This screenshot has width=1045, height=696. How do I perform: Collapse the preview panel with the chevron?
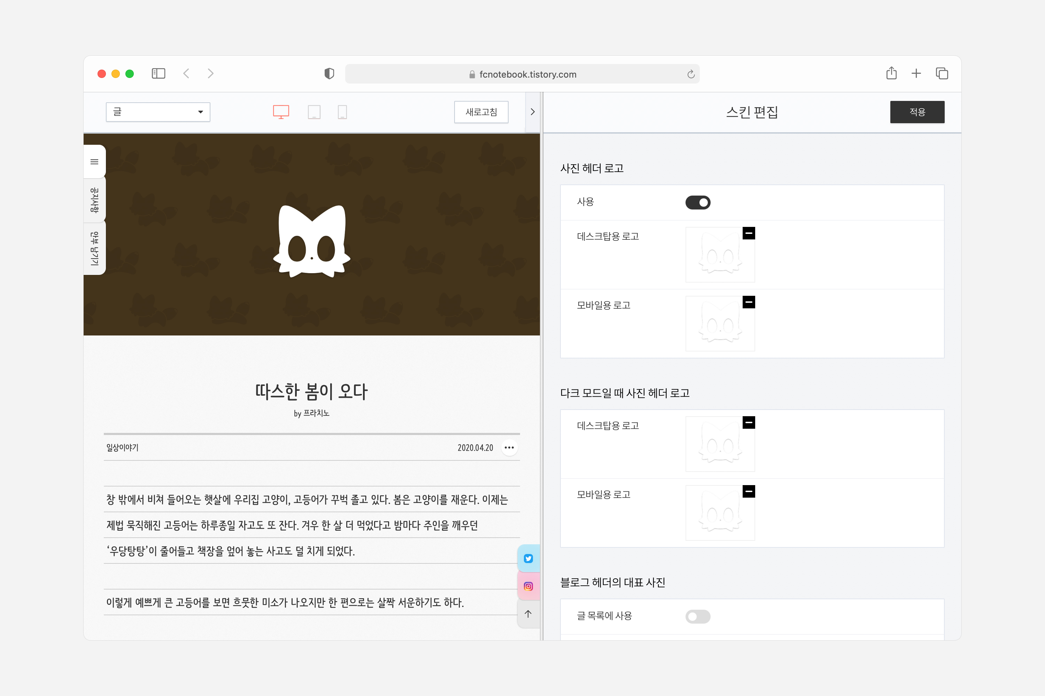point(533,112)
